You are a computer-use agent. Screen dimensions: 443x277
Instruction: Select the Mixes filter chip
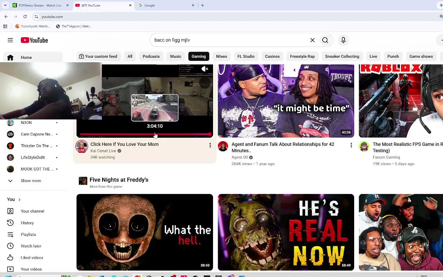221,56
